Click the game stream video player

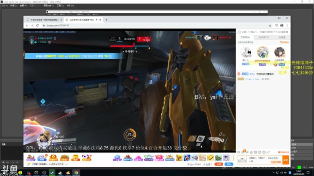click(130, 90)
